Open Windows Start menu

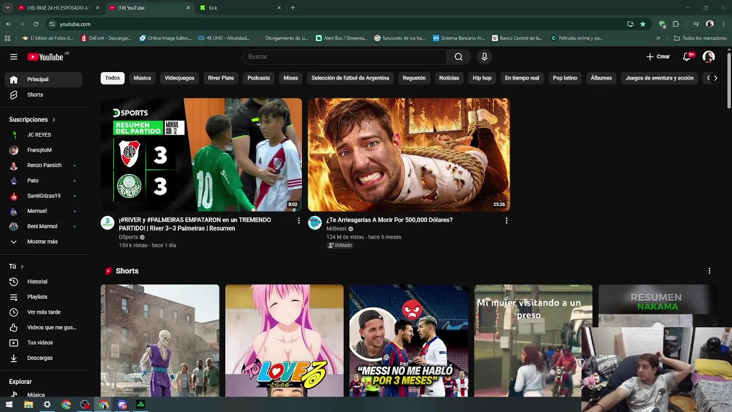click(9, 405)
